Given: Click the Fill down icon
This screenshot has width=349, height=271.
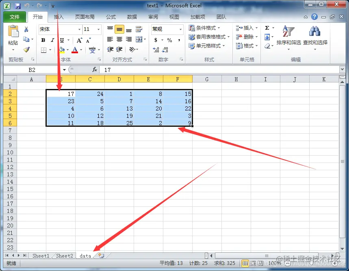Looking at the screenshot, I should coord(267,37).
